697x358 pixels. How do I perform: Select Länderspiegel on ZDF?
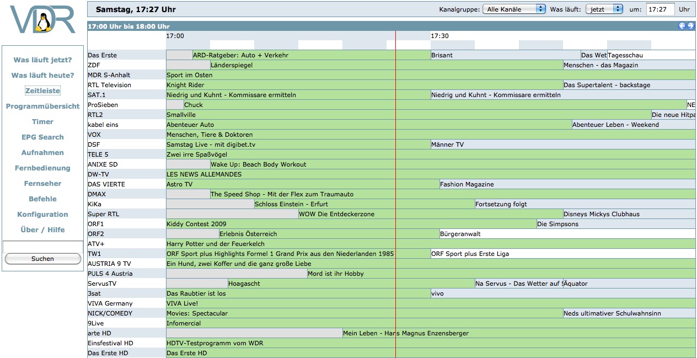387,65
